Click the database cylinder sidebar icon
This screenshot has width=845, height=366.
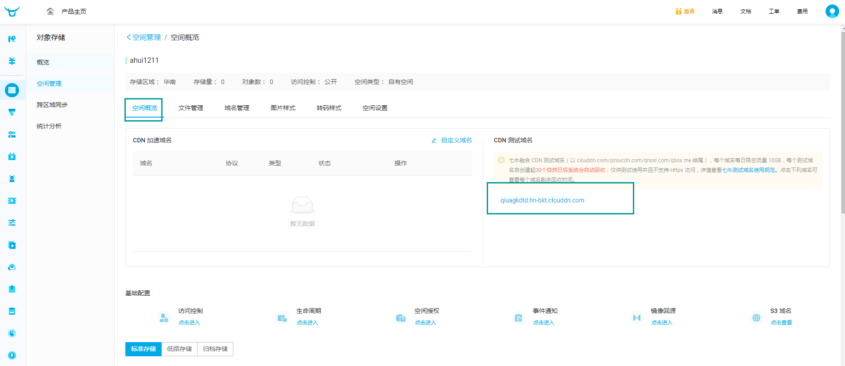(x=12, y=311)
